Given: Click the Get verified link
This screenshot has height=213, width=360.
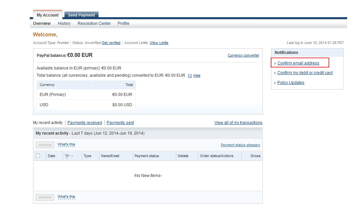Looking at the screenshot, I should point(111,43).
